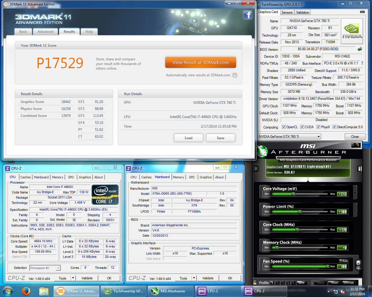The height and width of the screenshot is (297, 372).
Task: Toggle automatically view results at 3DMark.com
Action: point(235,75)
